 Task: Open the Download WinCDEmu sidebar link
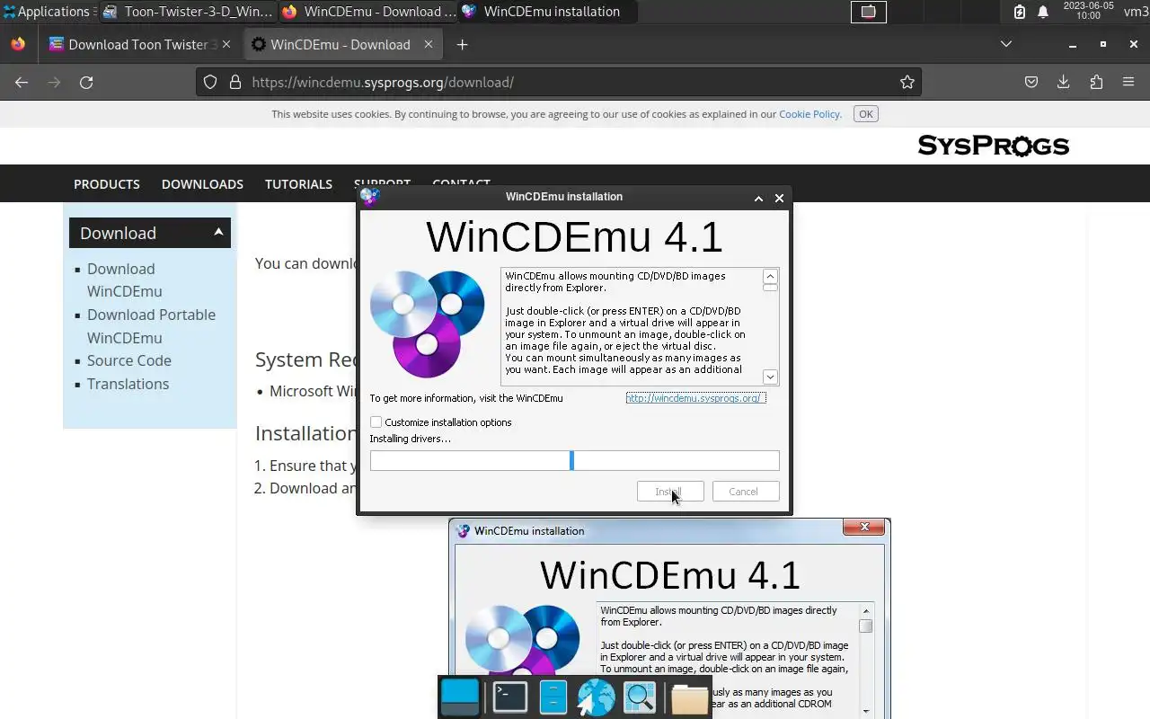pyautogui.click(x=125, y=280)
